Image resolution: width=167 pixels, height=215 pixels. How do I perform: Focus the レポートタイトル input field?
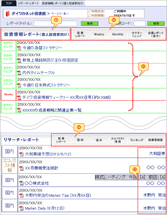(x=55, y=23)
